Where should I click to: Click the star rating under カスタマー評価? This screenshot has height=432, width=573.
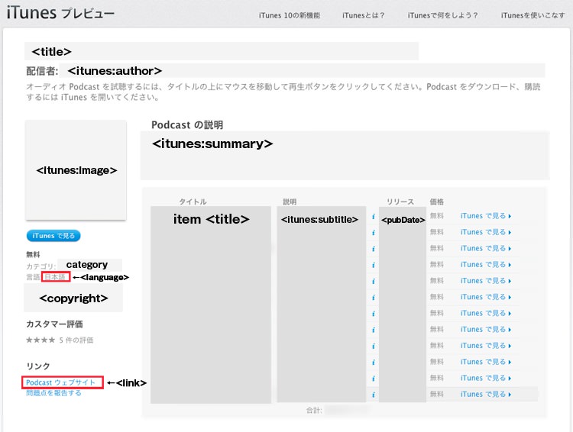click(40, 340)
